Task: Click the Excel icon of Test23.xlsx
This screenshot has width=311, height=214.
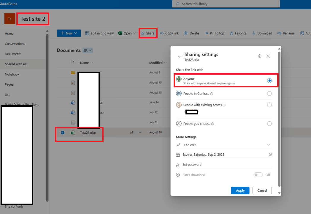Action: (x=73, y=133)
